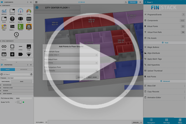186x124 pixels.
Task: Select the Maps component icon
Action: tap(4, 27)
